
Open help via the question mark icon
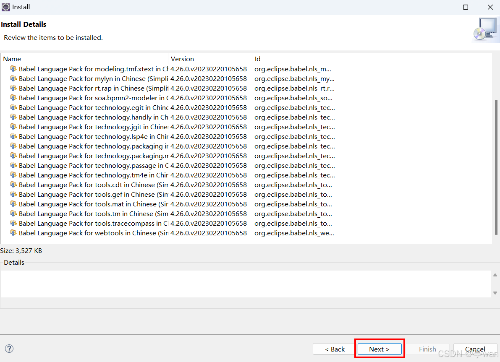pos(9,349)
